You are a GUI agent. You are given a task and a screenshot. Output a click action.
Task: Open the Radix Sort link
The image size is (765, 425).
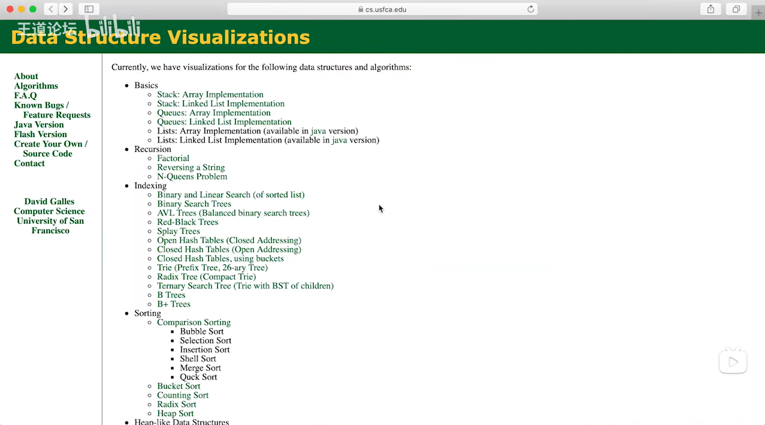point(176,405)
